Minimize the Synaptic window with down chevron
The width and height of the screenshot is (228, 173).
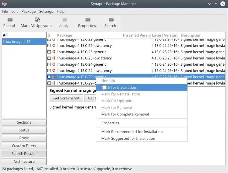point(209,4)
